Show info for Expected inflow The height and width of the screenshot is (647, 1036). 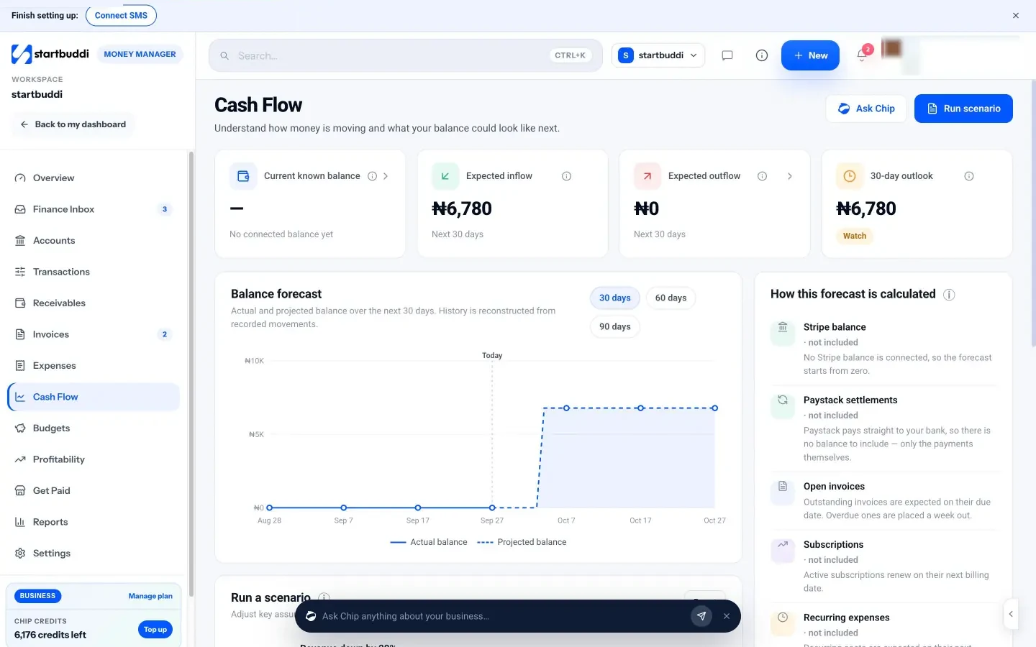[567, 176]
